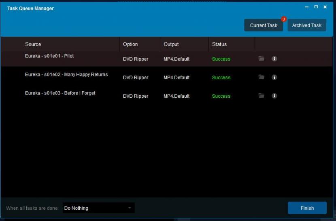Sort by the Status column header
Image resolution: width=336 pixels, height=221 pixels.
[x=219, y=44]
